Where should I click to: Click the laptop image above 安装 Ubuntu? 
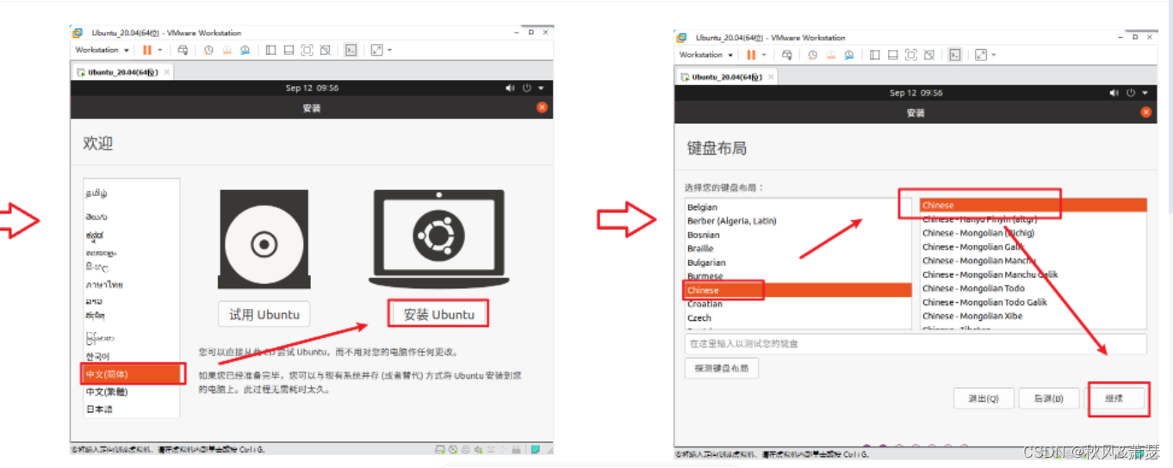tap(438, 238)
